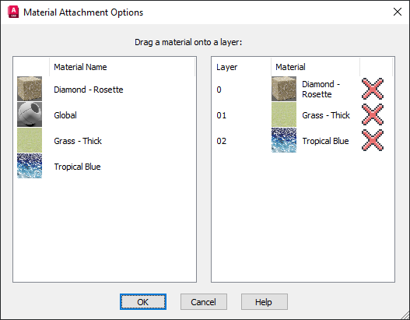Viewport: 410px width, 320px height.
Task: Select layer 01 row
Action: (x=303, y=114)
